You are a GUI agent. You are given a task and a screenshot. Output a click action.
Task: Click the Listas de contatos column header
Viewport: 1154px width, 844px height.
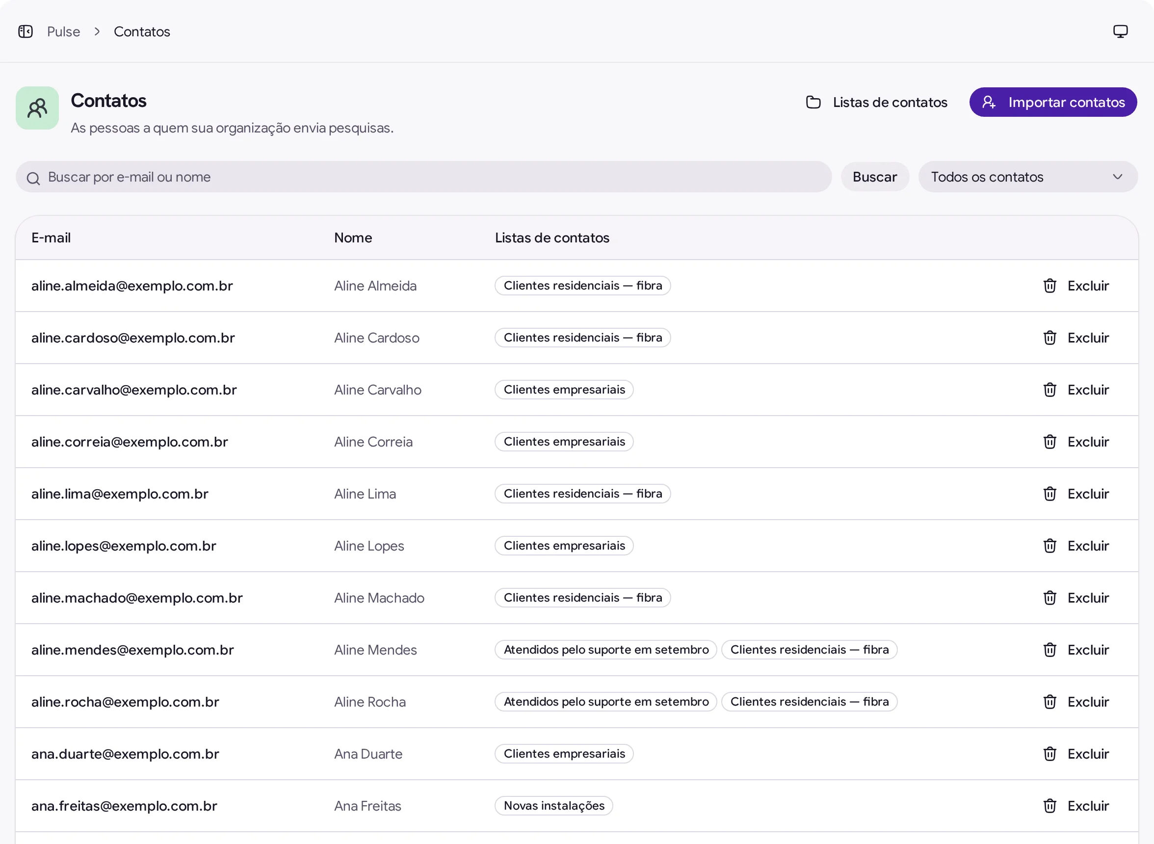[551, 237]
